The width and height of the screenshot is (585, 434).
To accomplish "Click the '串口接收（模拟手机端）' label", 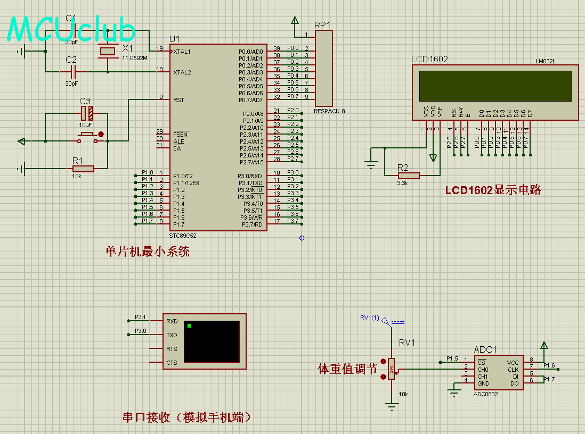I will (x=186, y=418).
